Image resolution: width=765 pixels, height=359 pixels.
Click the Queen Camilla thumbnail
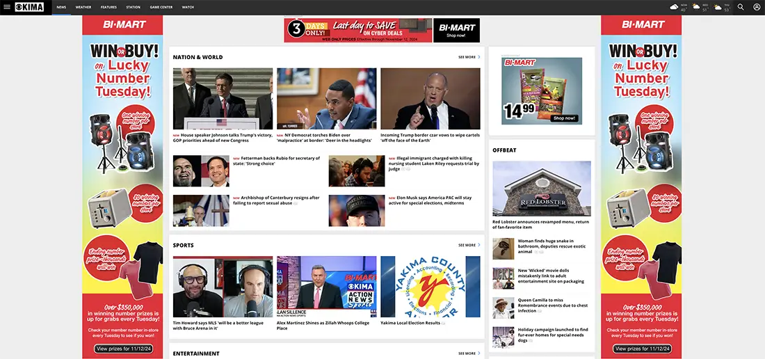[x=503, y=308]
